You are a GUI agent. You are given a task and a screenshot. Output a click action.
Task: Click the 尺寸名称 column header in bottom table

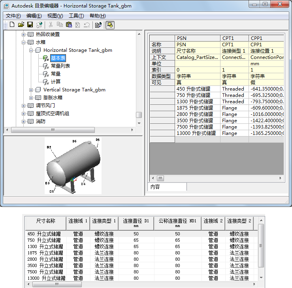pos(45,223)
